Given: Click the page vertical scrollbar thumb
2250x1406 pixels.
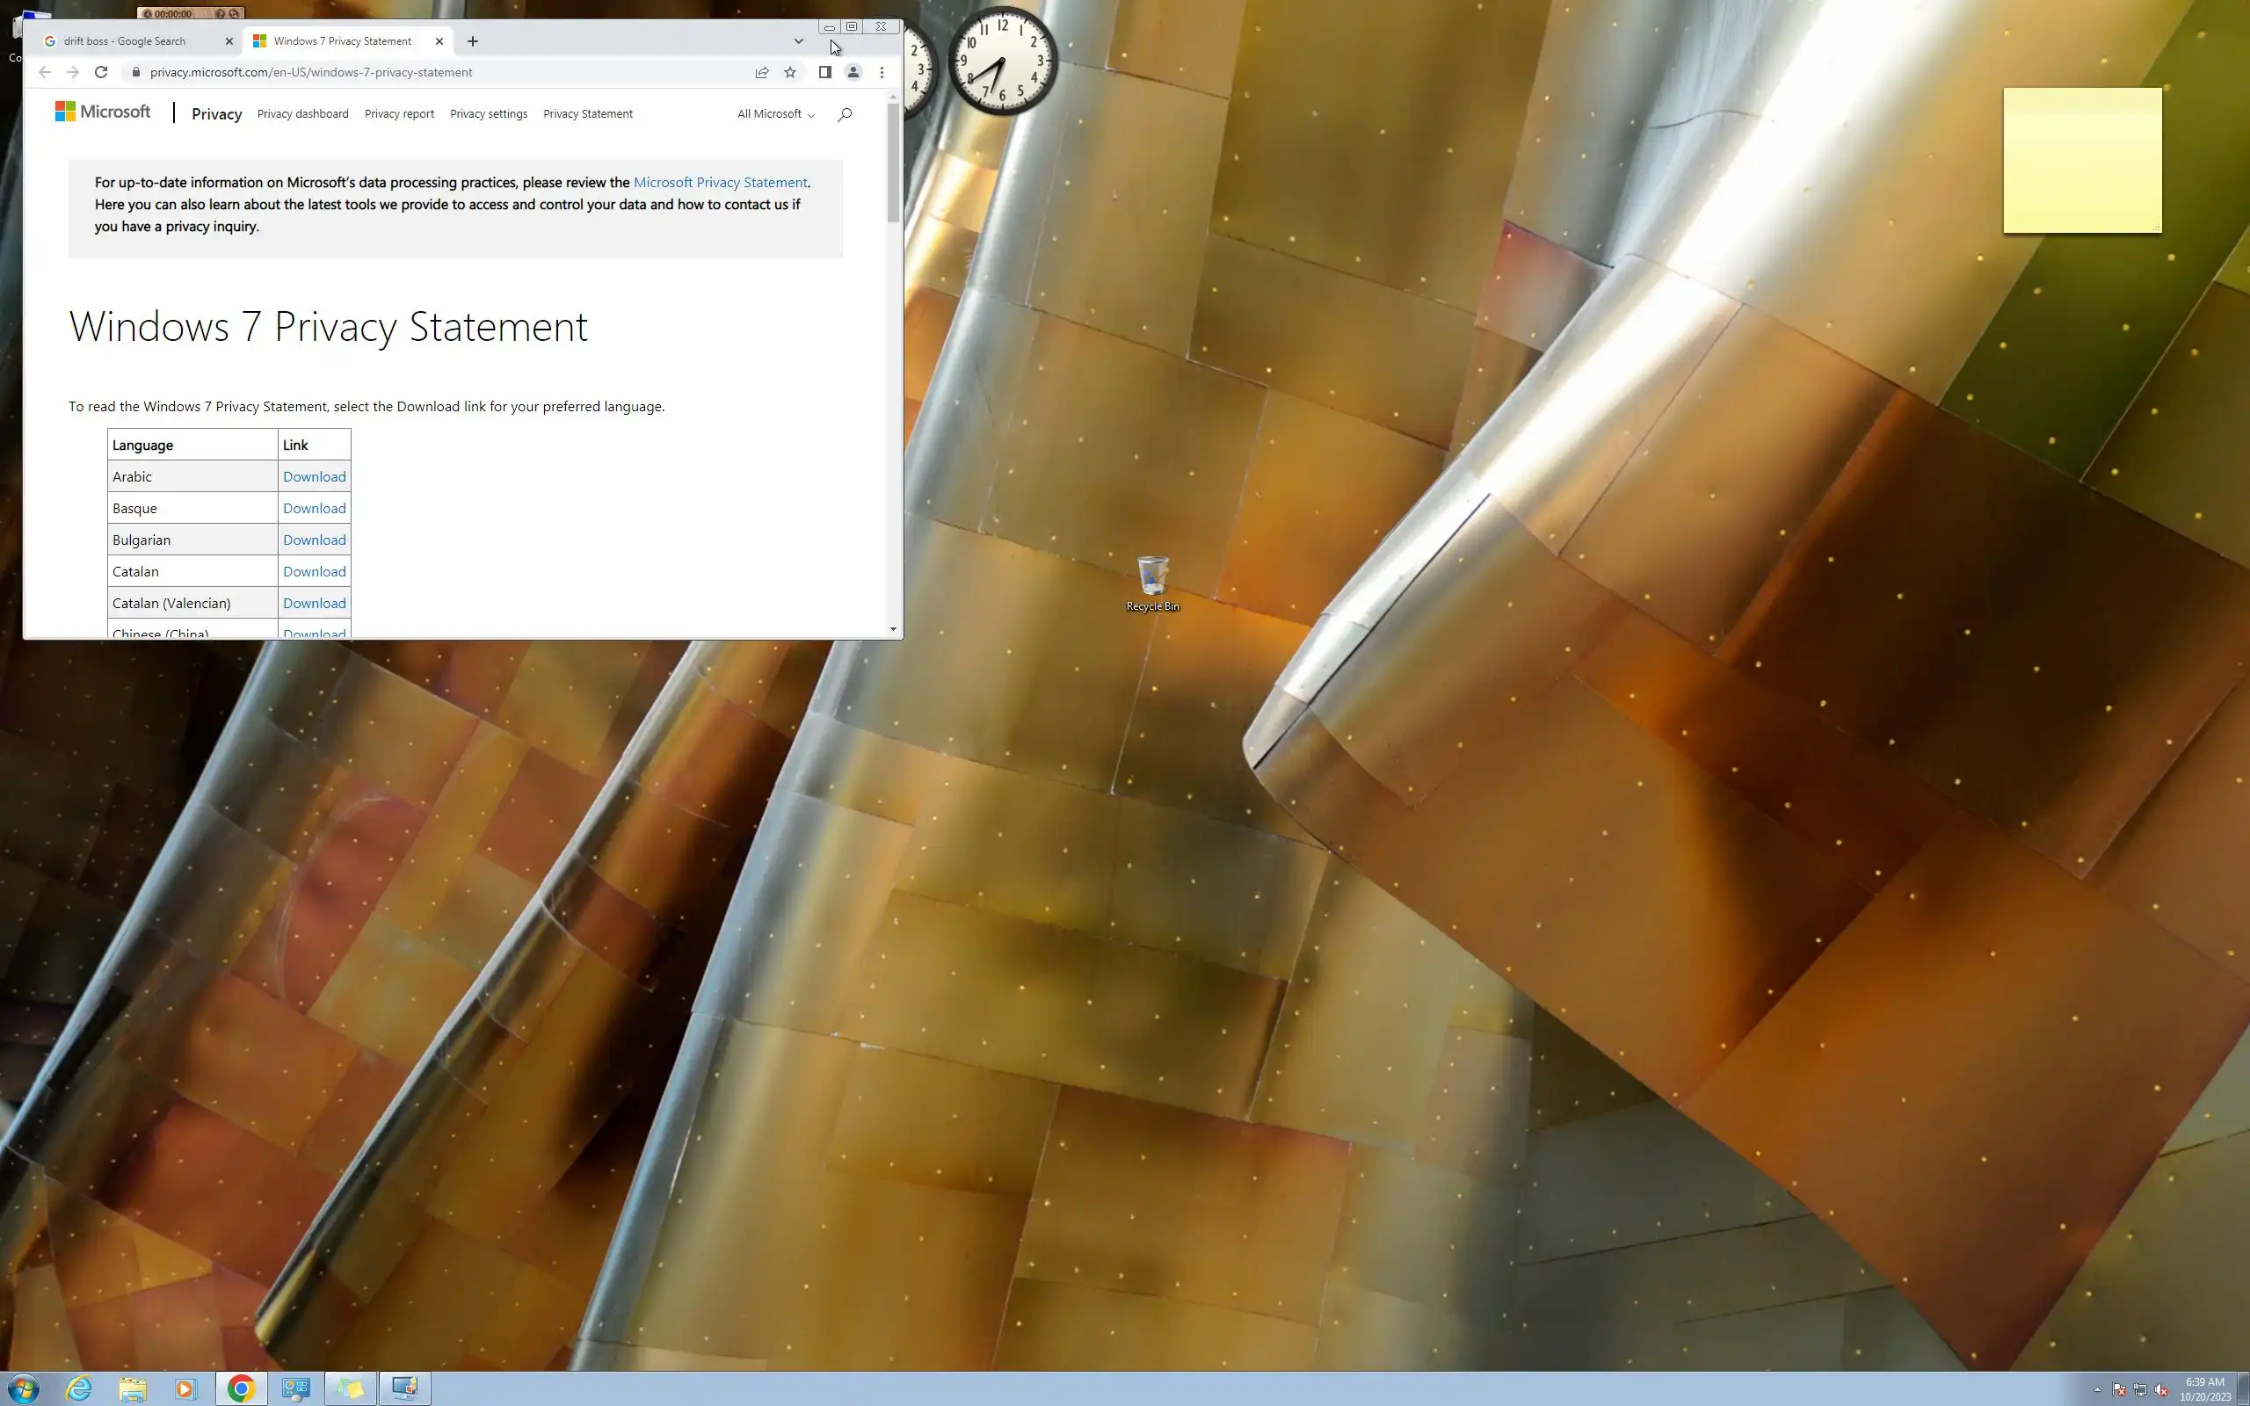Looking at the screenshot, I should pyautogui.click(x=893, y=163).
